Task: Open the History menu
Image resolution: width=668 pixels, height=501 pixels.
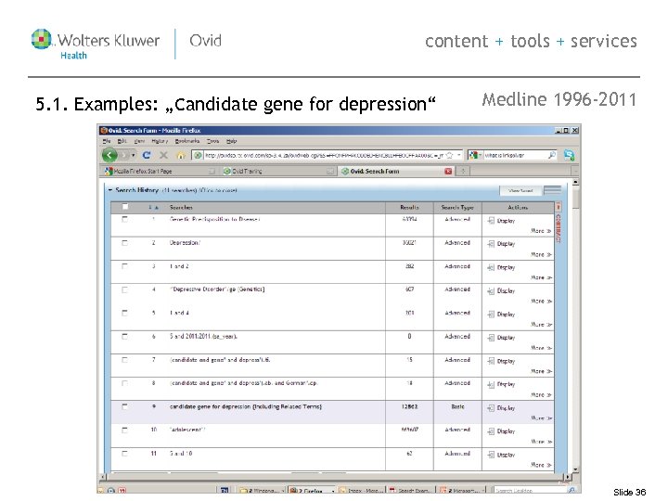Action: (160, 141)
